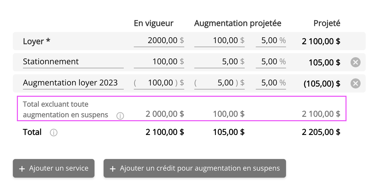Rename the Augmentation loyer 2023 label field
377x190 pixels.
(x=73, y=83)
